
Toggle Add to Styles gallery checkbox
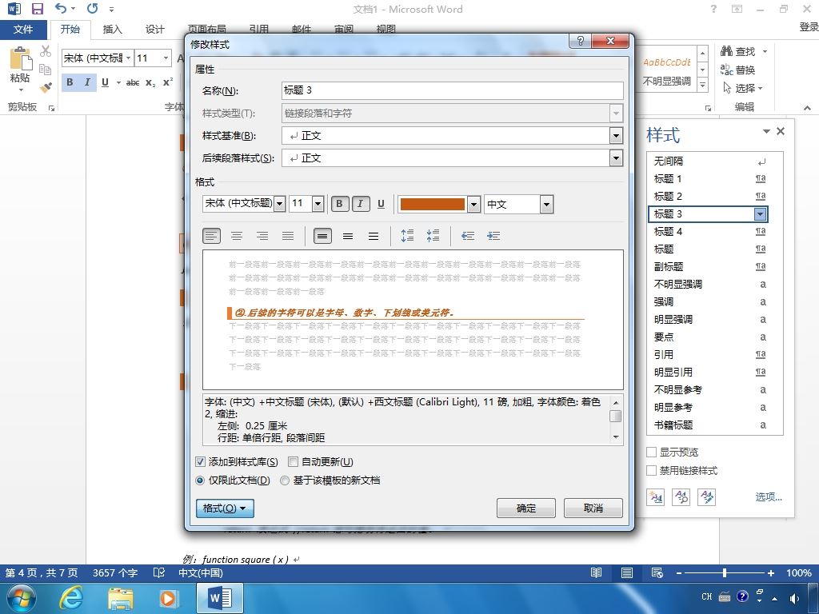(200, 461)
